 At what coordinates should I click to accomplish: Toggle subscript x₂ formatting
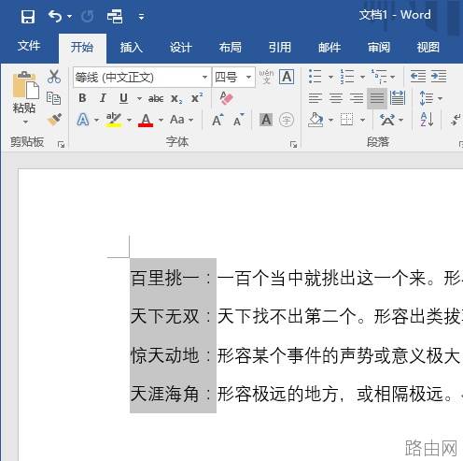click(x=176, y=99)
